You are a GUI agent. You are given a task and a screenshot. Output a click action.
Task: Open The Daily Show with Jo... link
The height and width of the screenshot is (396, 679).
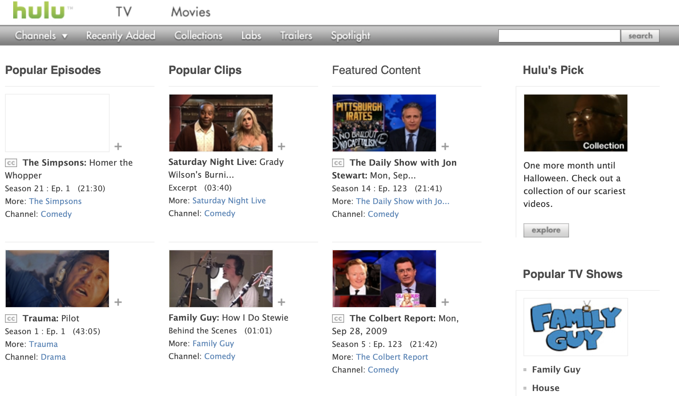point(402,201)
